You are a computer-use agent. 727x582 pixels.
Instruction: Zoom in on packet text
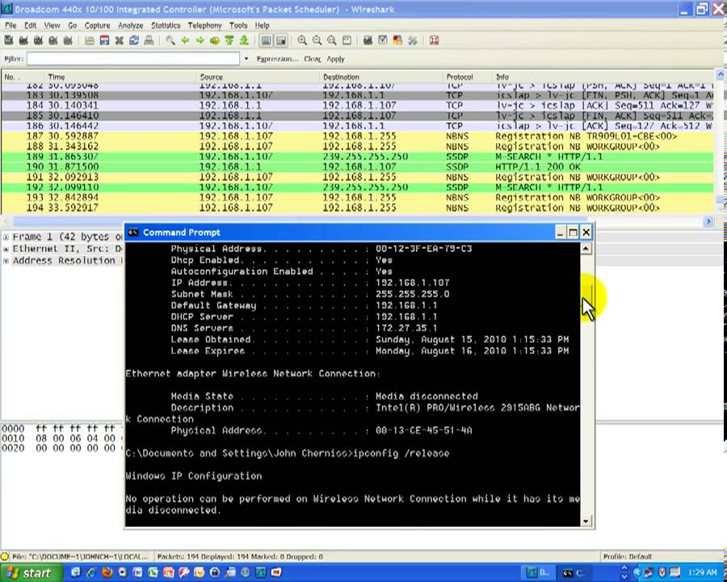[302, 41]
